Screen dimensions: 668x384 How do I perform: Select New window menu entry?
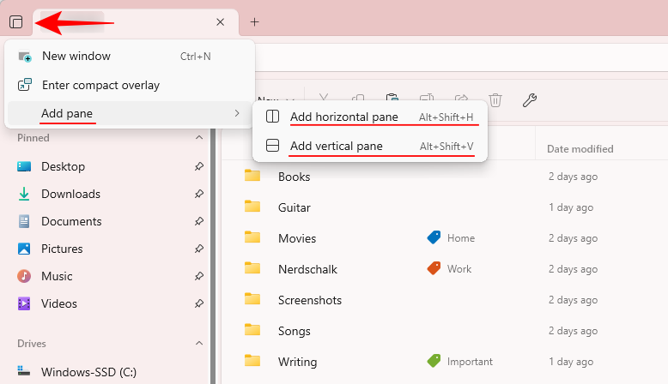(x=76, y=57)
